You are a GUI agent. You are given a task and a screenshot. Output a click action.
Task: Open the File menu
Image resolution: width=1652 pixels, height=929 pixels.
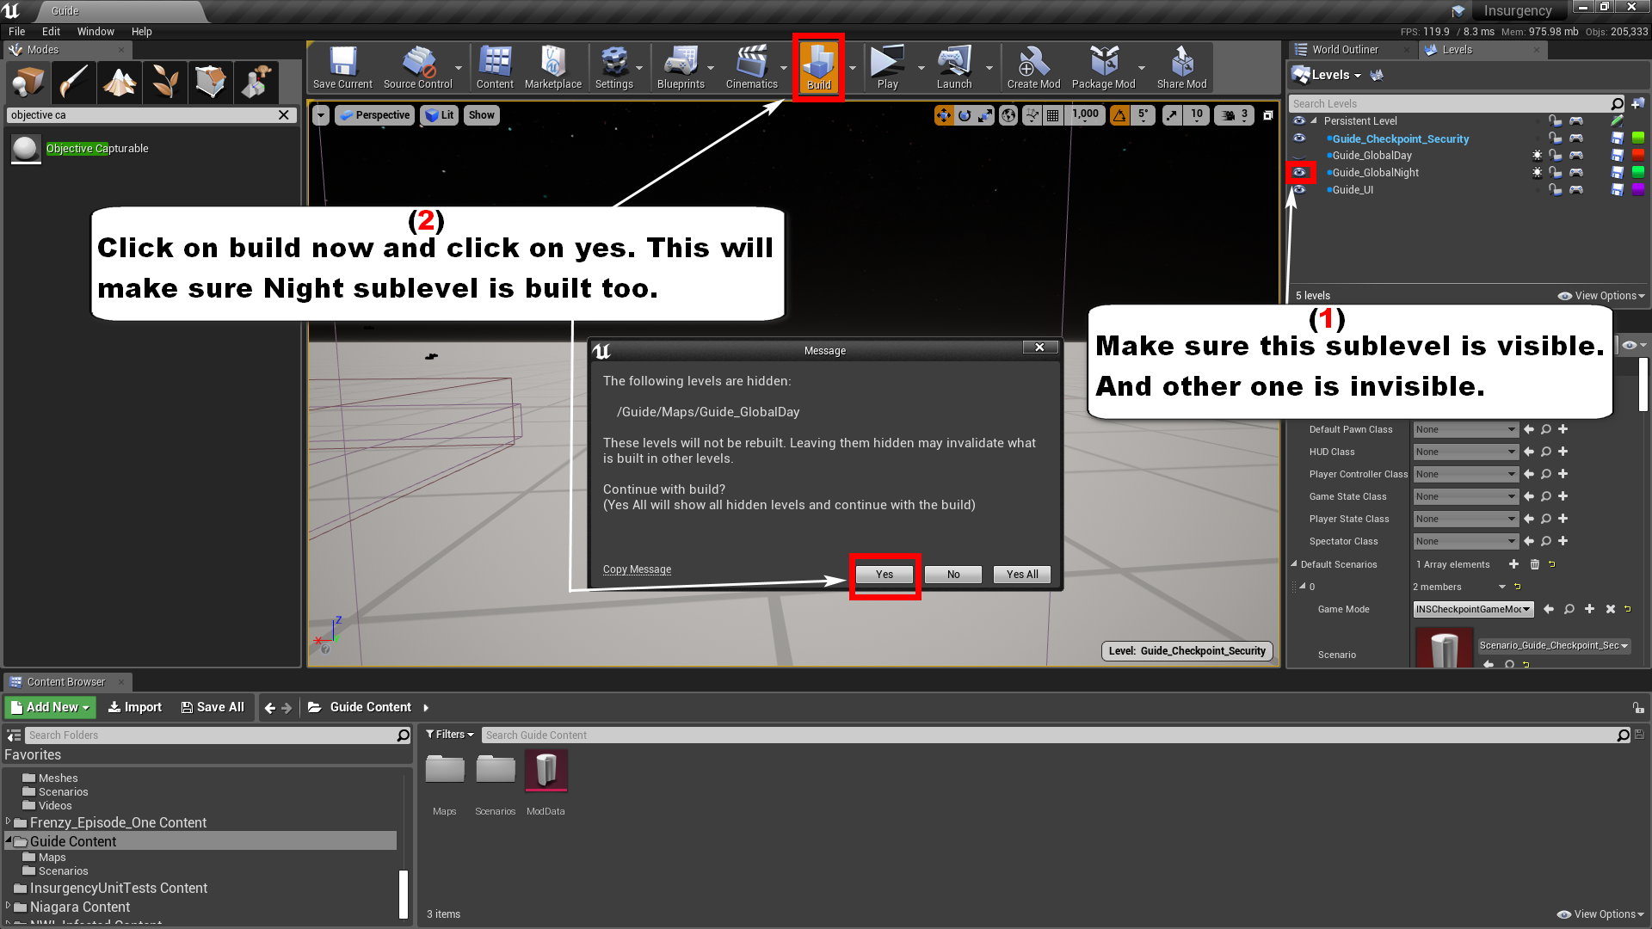[17, 31]
